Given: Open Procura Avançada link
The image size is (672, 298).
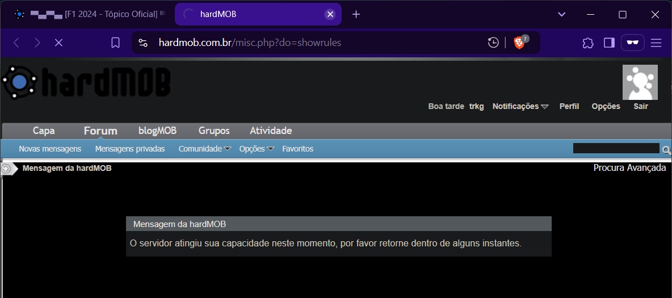Looking at the screenshot, I should (x=629, y=168).
